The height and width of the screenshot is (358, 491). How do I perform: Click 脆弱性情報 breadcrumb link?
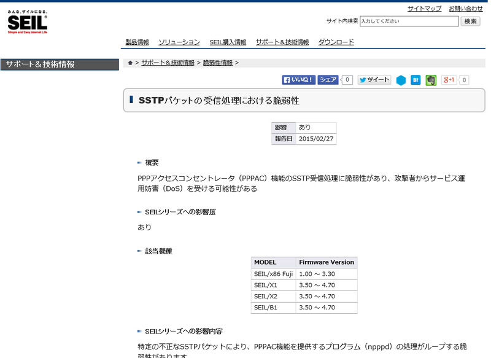(x=218, y=63)
